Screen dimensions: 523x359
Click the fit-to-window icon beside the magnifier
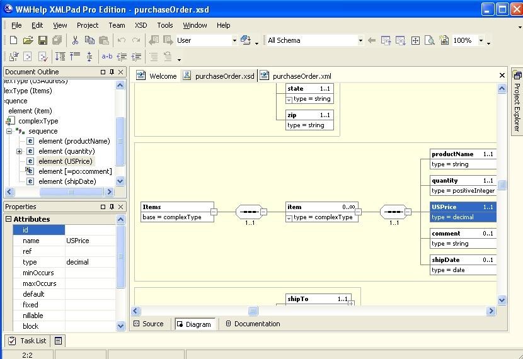tap(415, 40)
